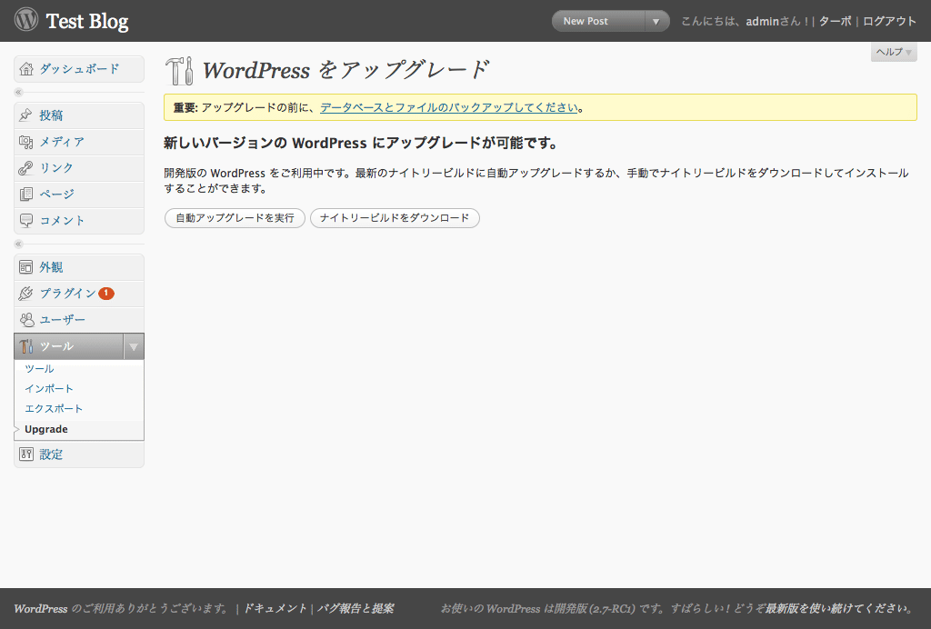Click the plug icon beside プラグイン
The width and height of the screenshot is (931, 629).
tap(25, 293)
